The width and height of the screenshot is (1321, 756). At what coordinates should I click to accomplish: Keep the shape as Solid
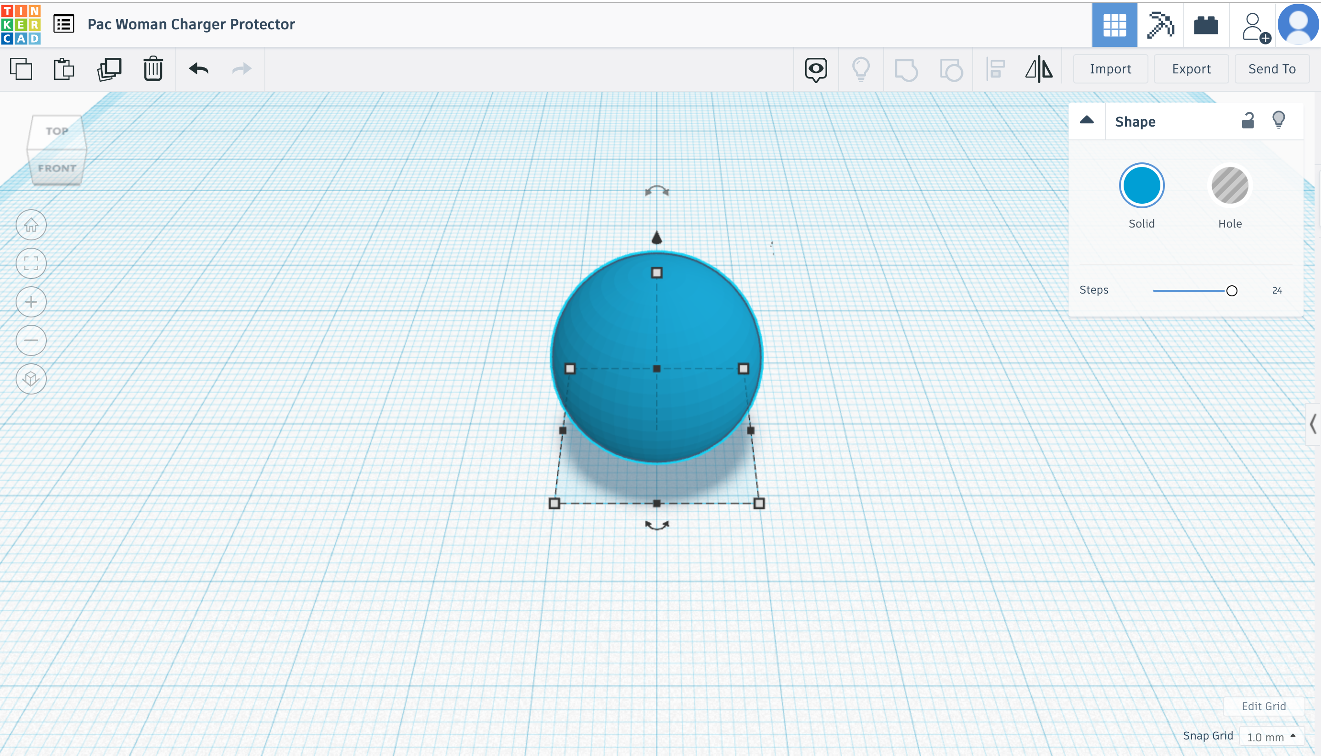tap(1141, 185)
